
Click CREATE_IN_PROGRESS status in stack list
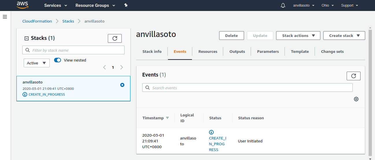pos(47,94)
